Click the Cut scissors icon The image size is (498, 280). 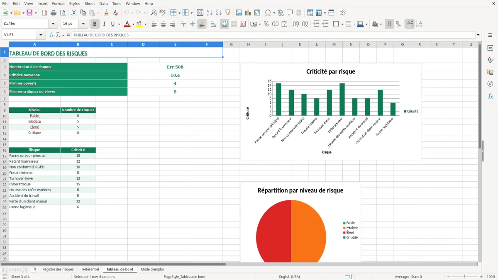pos(73,13)
